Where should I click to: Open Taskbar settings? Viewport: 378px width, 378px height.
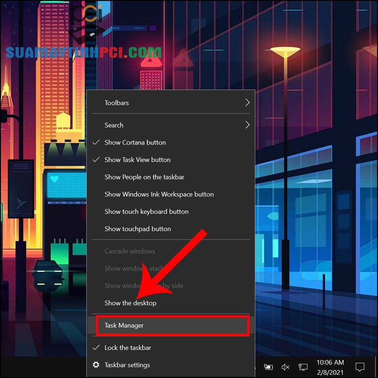126,365
